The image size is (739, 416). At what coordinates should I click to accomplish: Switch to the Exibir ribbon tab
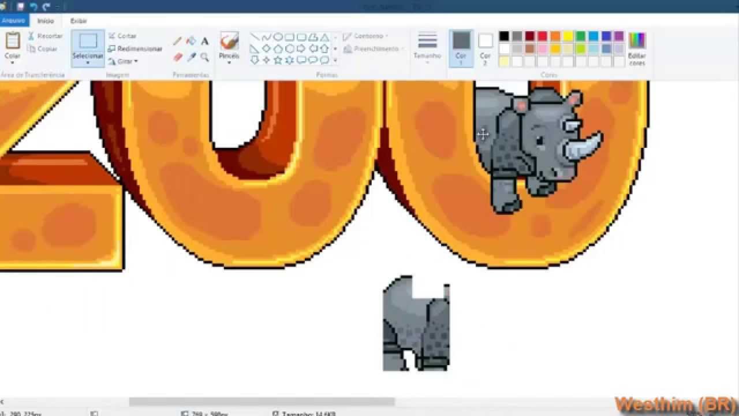coord(79,21)
